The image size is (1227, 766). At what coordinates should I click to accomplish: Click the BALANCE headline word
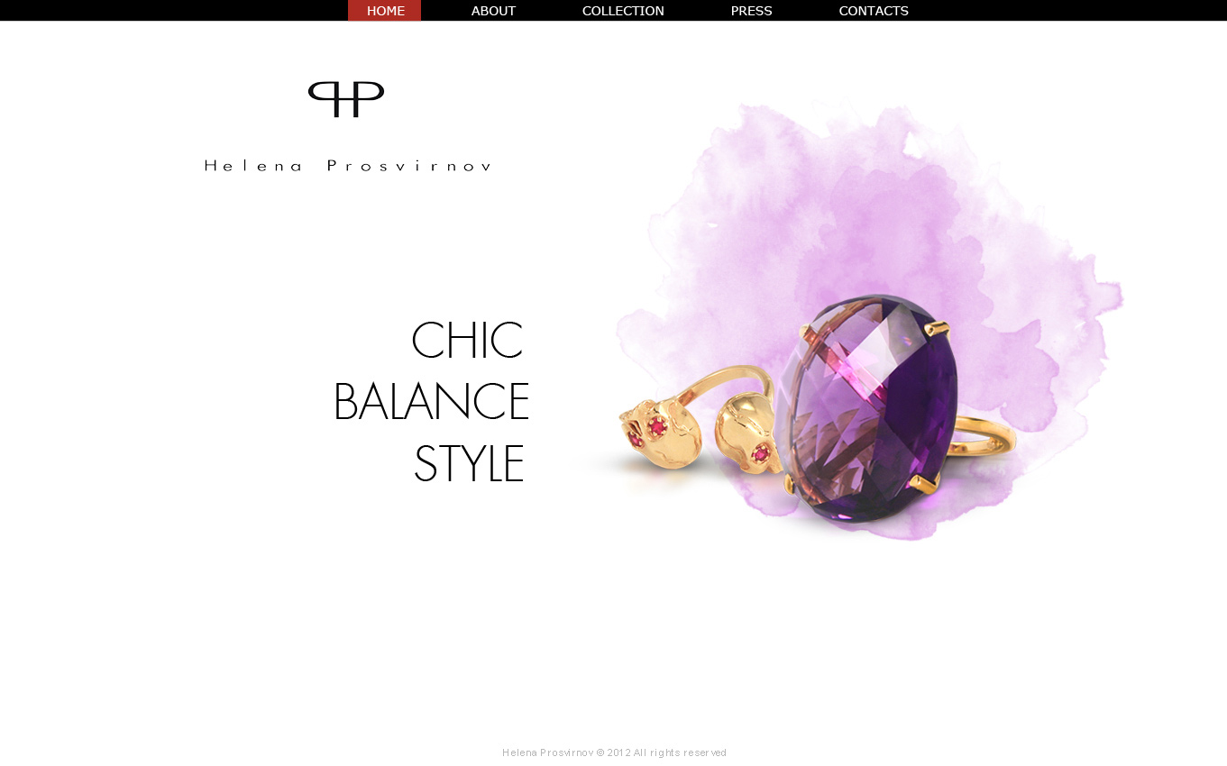click(x=431, y=402)
